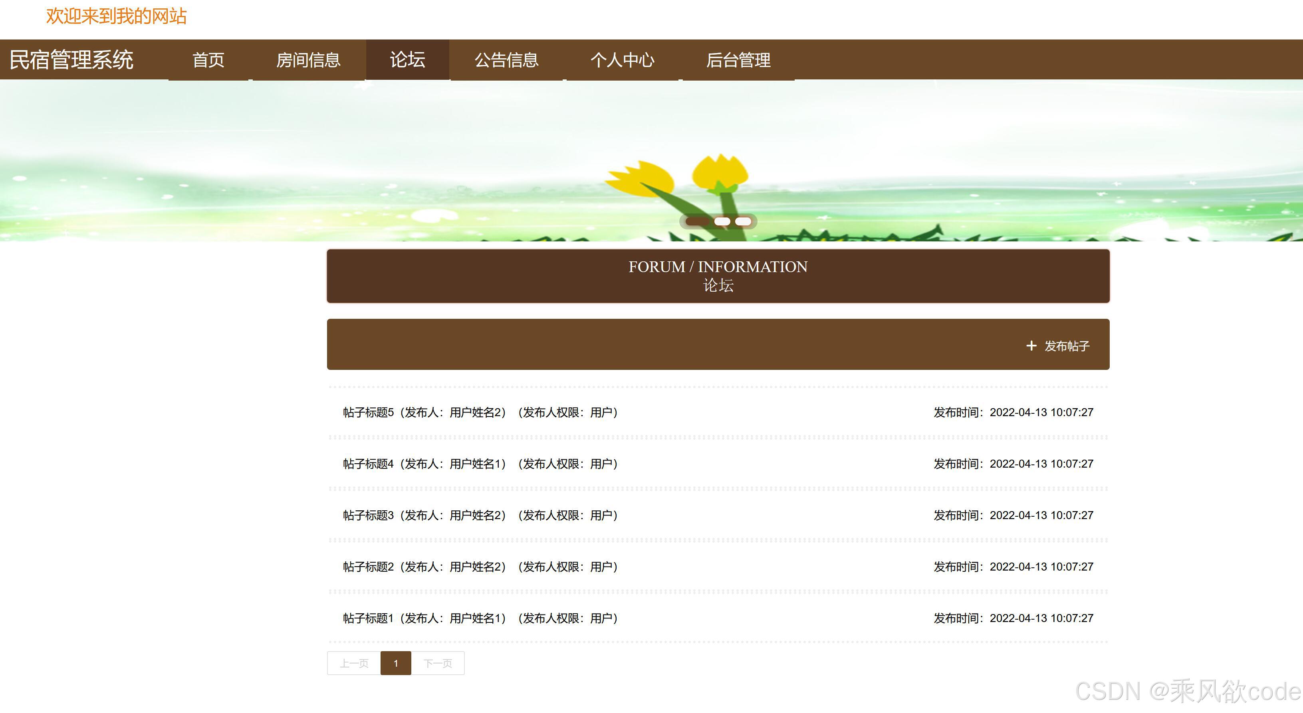Screen dimensions: 1303x713
Task: Select the second carousel indicator dot
Action: pyautogui.click(x=722, y=221)
